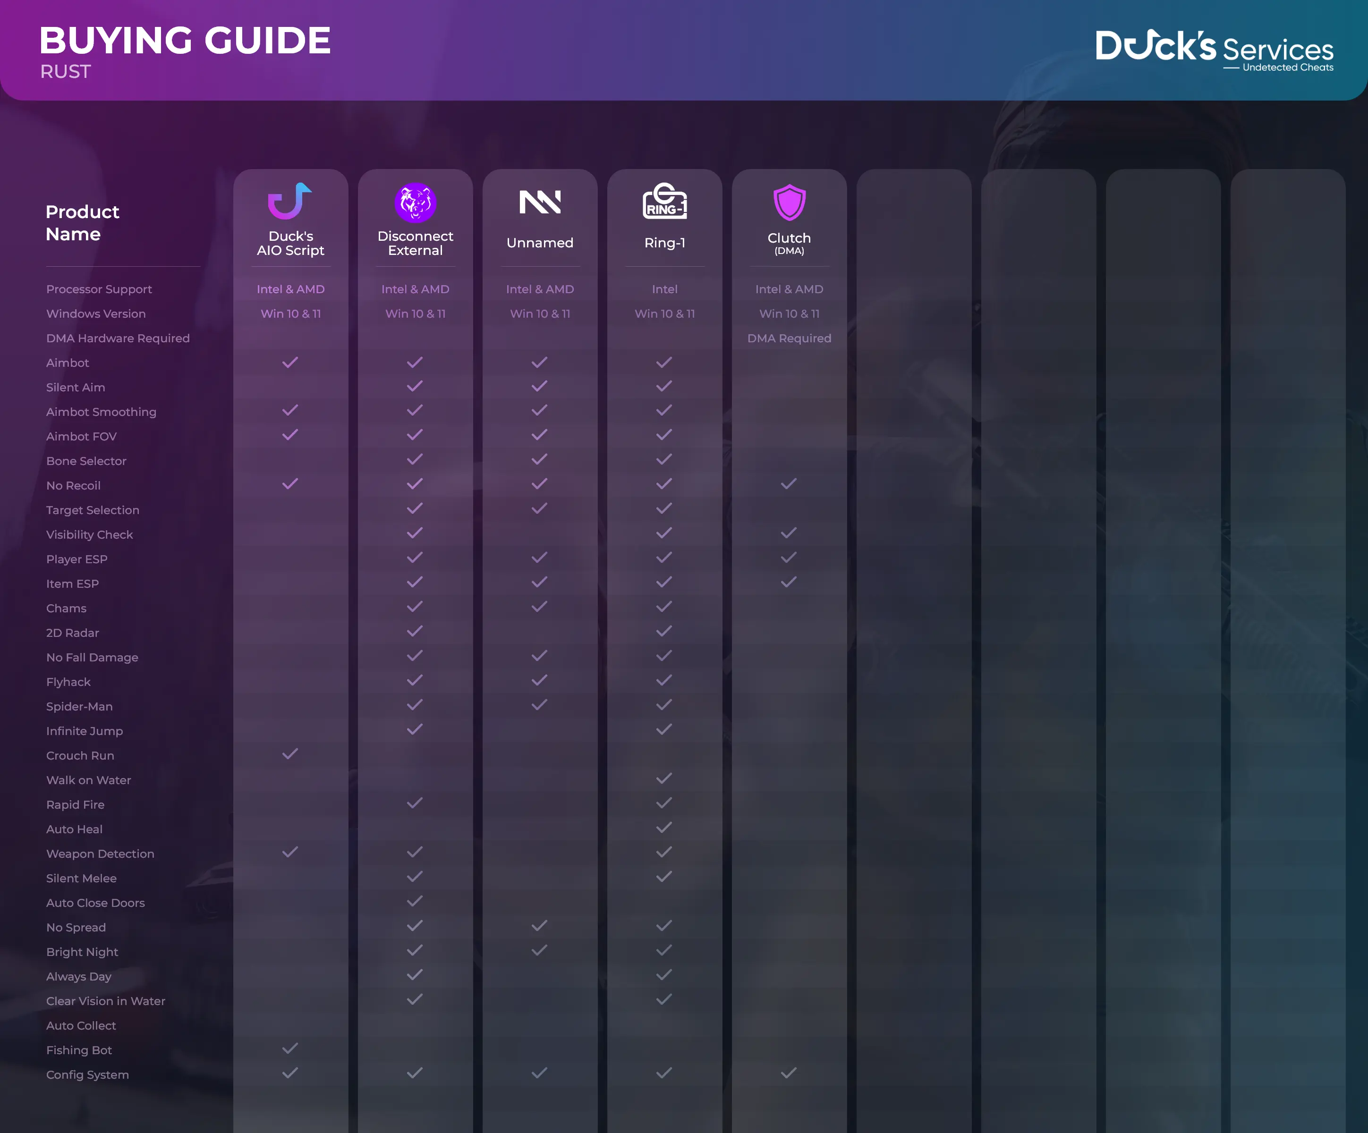Click Auto Close Doors checkmark under Disconnect External
The height and width of the screenshot is (1133, 1368).
[x=415, y=901]
